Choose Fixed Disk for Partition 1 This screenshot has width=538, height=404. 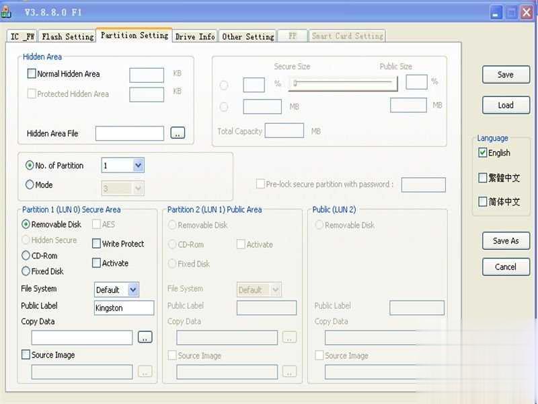pyautogui.click(x=26, y=271)
